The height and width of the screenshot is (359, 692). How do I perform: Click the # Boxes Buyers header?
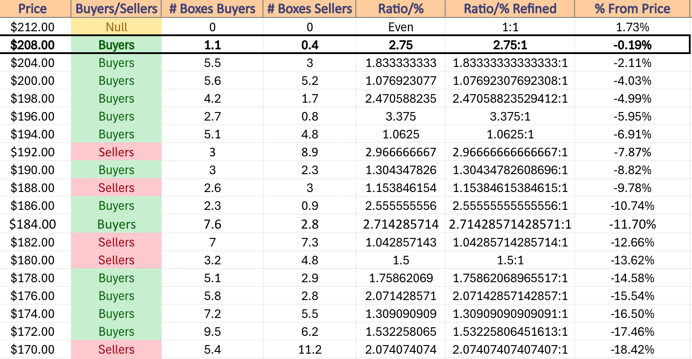coord(212,8)
